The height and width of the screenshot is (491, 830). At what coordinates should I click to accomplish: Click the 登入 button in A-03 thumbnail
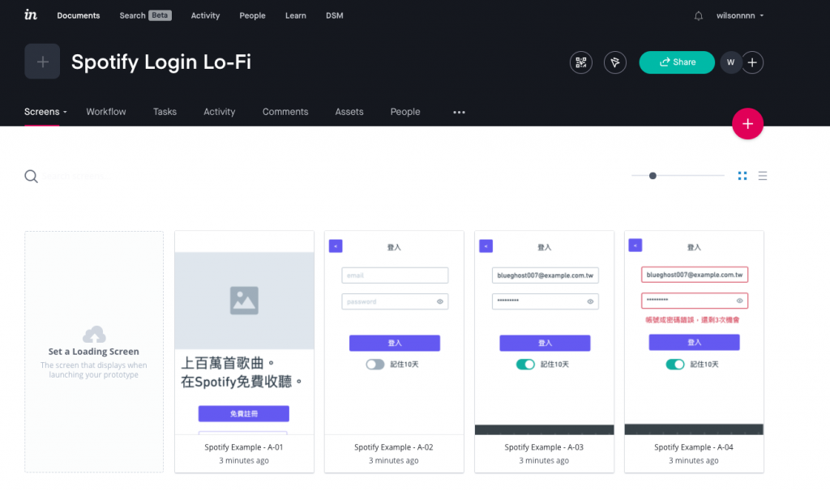coord(545,343)
